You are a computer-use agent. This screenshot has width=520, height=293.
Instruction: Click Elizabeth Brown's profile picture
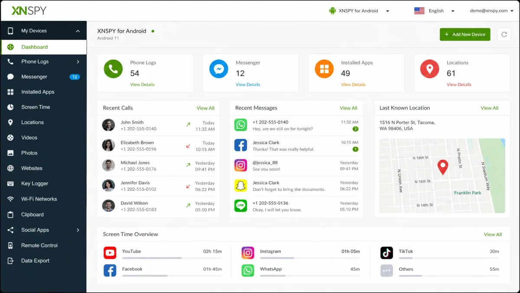(x=108, y=145)
